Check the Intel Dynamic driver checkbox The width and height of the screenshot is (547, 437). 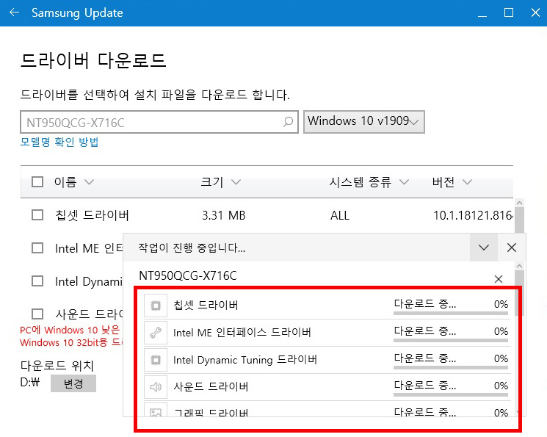tap(37, 281)
